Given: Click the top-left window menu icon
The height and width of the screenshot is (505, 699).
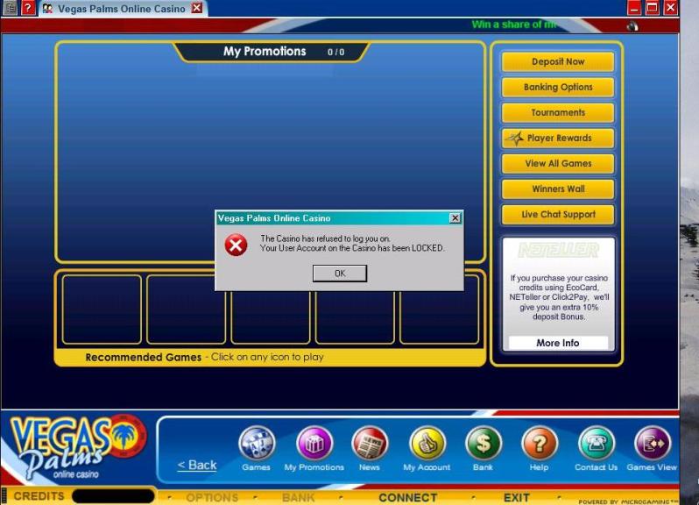Looking at the screenshot, I should coord(10,8).
